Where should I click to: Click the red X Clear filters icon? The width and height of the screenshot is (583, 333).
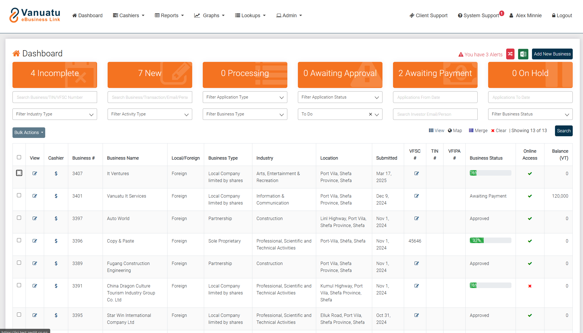tap(493, 131)
